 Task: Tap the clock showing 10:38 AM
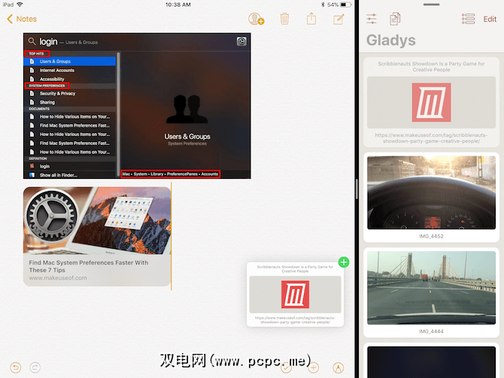pyautogui.click(x=178, y=5)
